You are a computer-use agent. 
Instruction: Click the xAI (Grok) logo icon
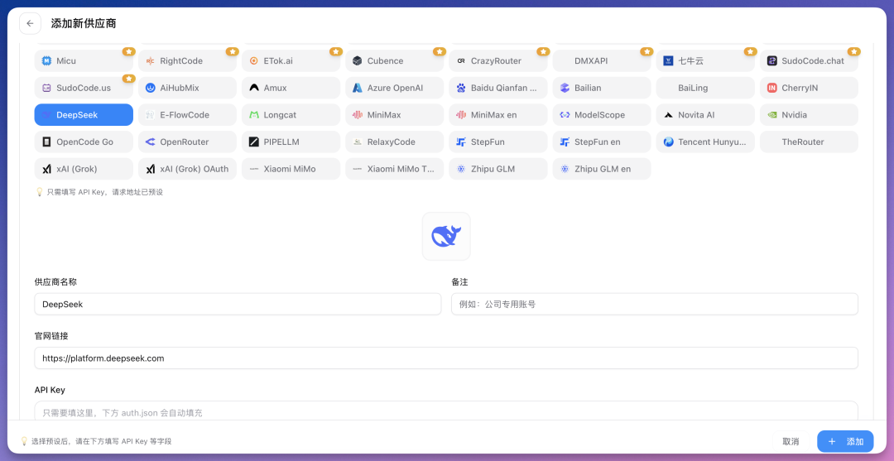[46, 169]
